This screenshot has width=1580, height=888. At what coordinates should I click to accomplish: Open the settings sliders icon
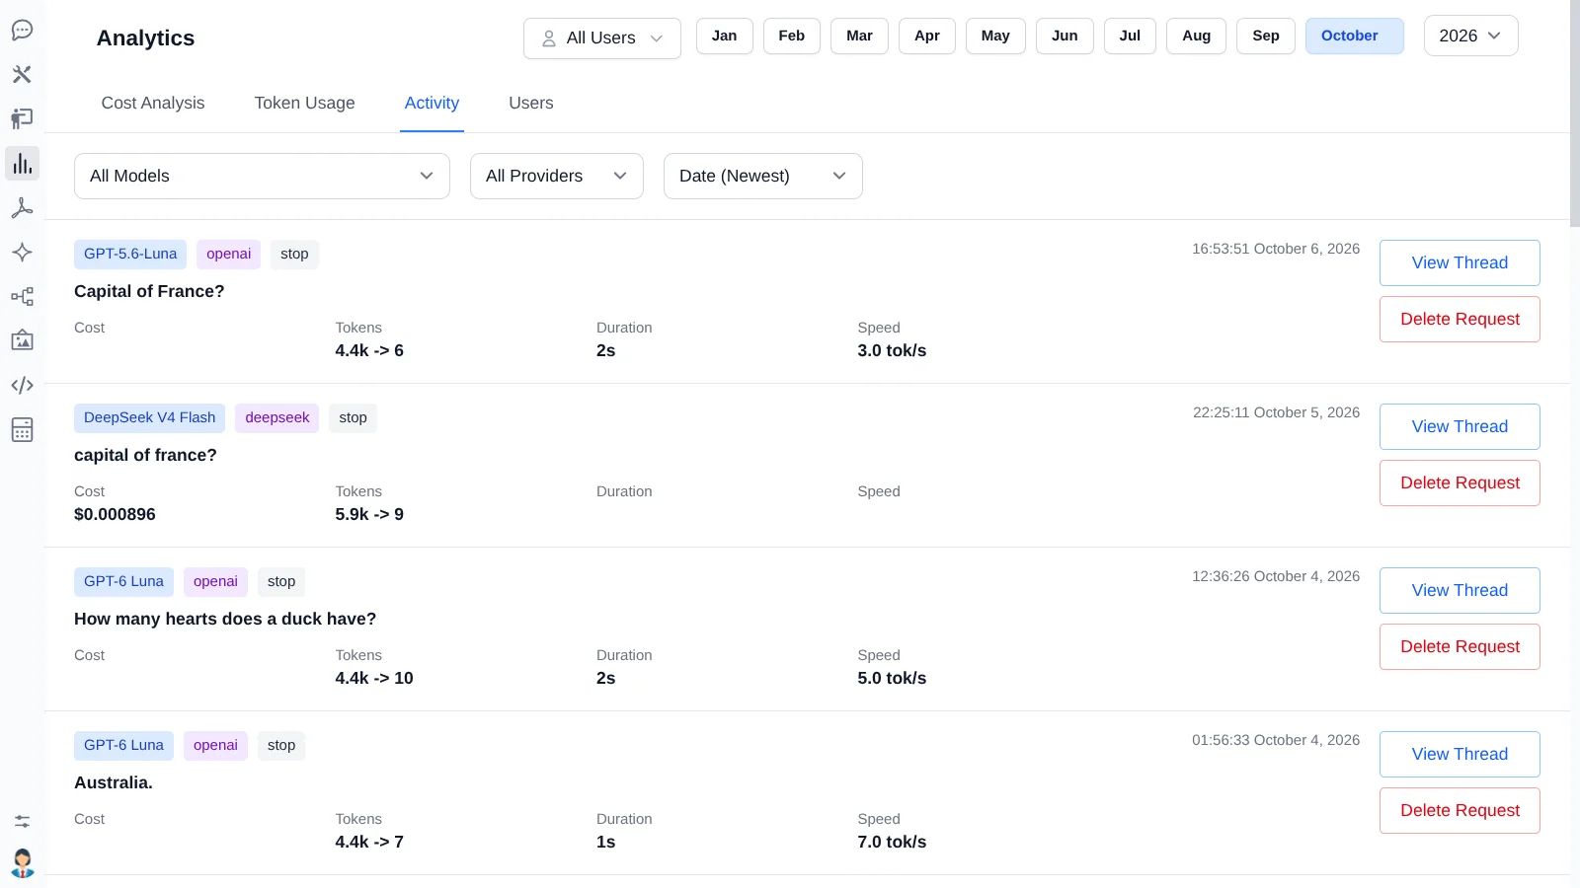pyautogui.click(x=22, y=821)
